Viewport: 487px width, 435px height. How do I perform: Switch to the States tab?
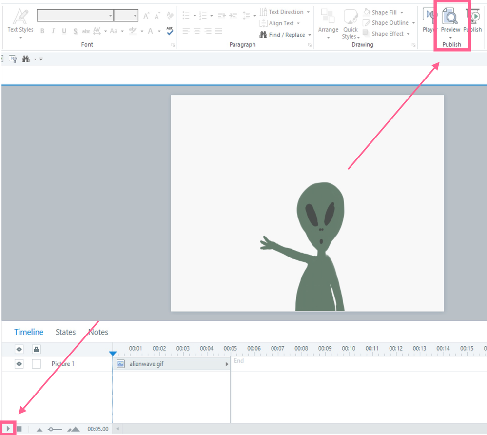(x=65, y=332)
